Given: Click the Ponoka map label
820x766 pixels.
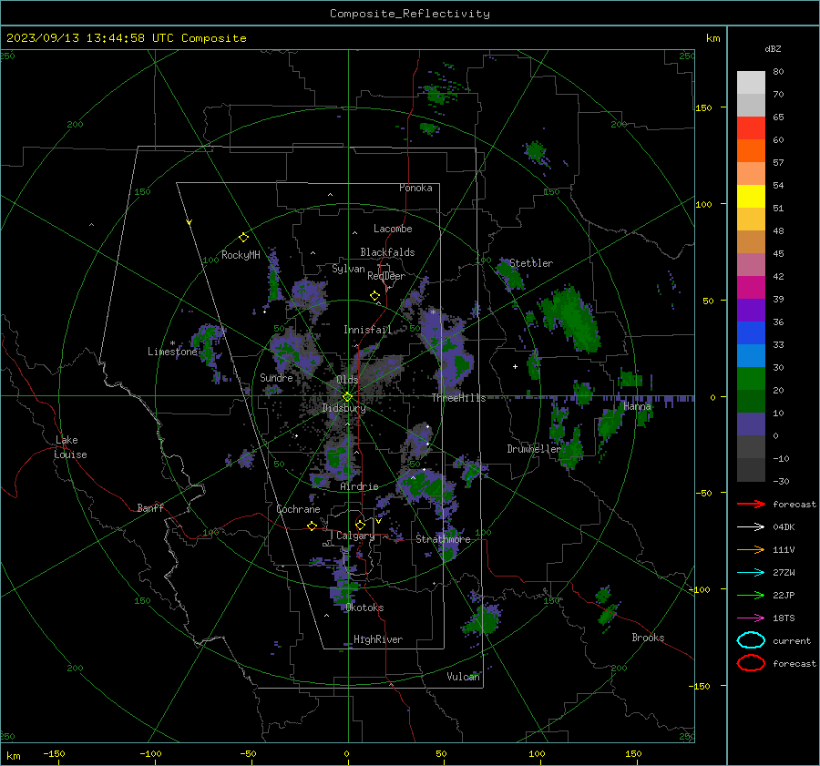Looking at the screenshot, I should (415, 188).
